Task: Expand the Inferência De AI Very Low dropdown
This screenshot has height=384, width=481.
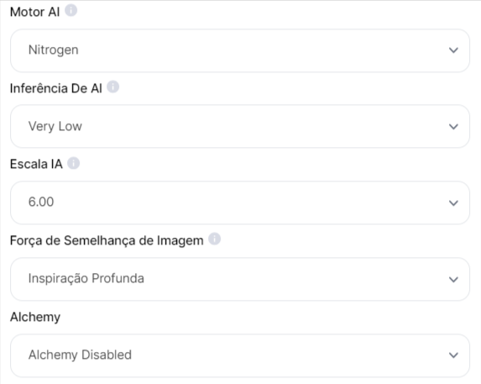Action: coord(240,126)
